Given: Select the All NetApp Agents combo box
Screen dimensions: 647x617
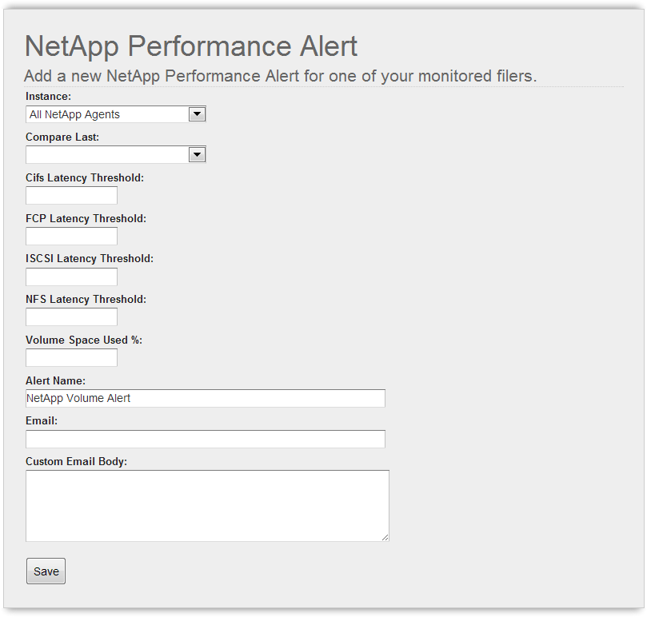Looking at the screenshot, I should click(115, 114).
